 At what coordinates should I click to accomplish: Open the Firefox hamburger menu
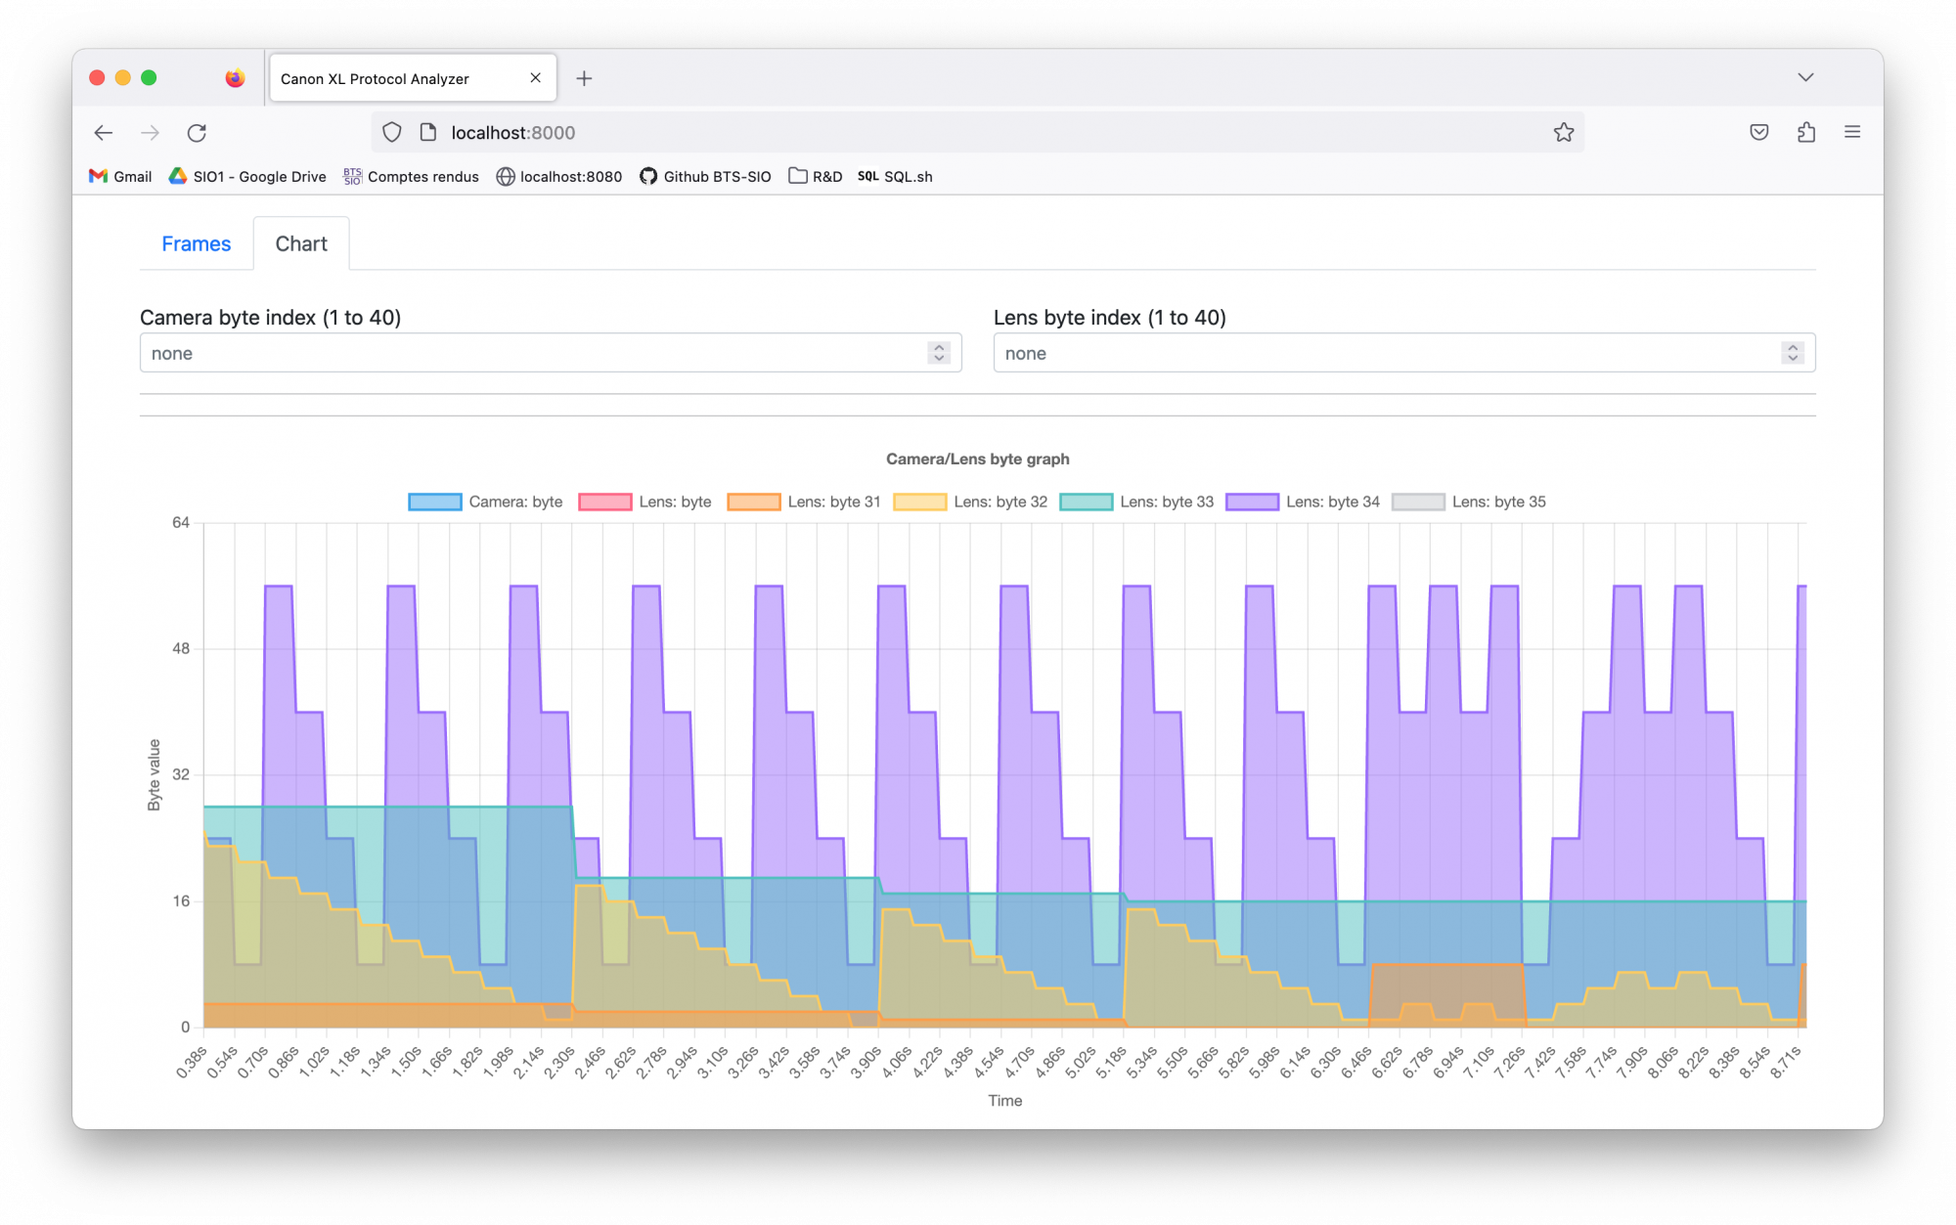coord(1851,133)
